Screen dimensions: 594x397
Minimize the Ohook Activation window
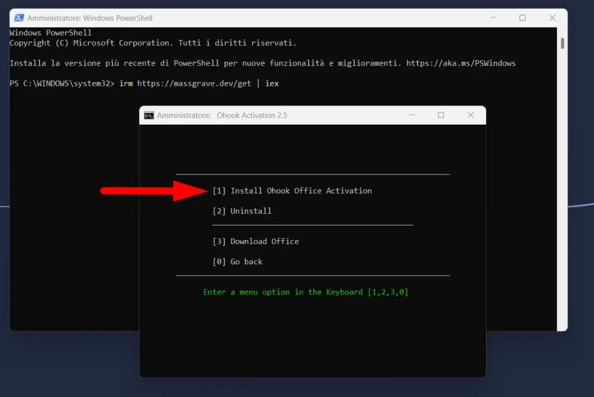(x=411, y=115)
